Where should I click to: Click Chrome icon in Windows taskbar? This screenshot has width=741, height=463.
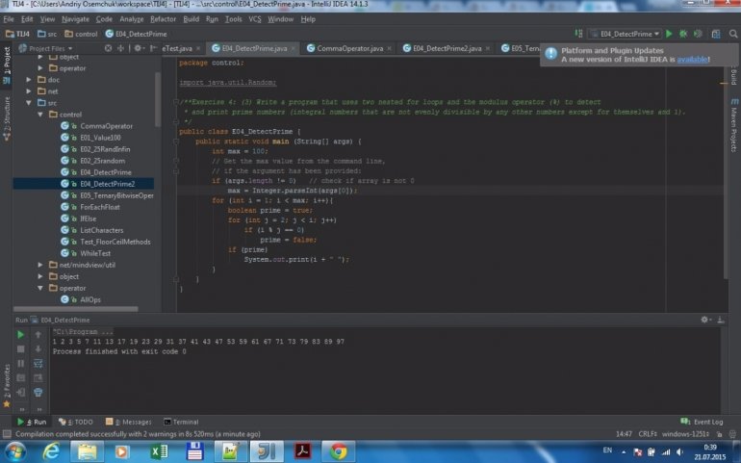pos(337,450)
